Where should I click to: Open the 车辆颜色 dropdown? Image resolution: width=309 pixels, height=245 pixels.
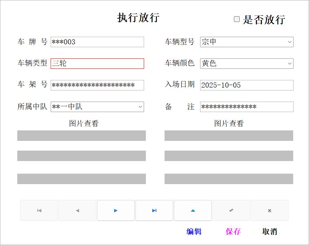pyautogui.click(x=290, y=63)
